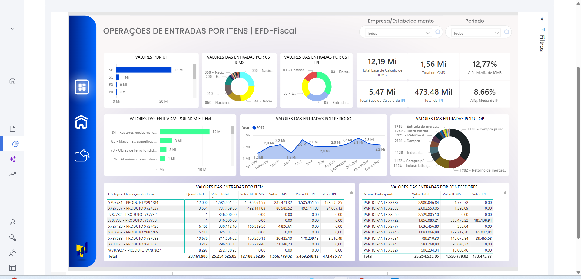The height and width of the screenshot is (279, 581).
Task: Click the workspace layout icon at sidebar bottom
Action: point(12,268)
